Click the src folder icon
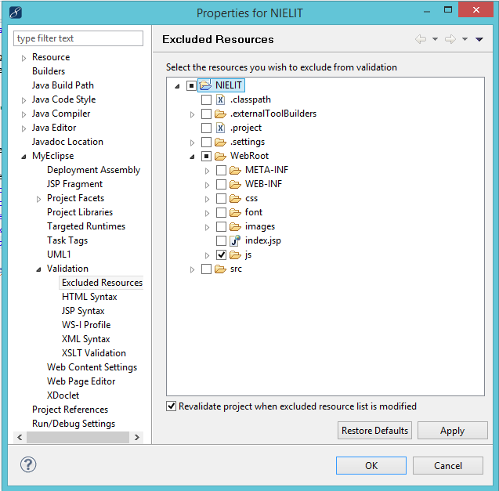 220,269
